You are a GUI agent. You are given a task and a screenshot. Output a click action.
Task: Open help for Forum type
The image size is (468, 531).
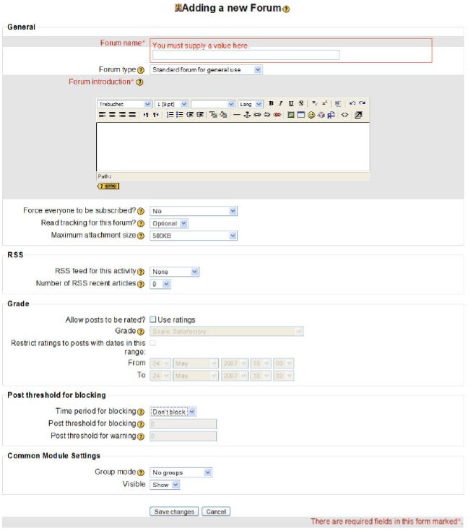point(141,70)
